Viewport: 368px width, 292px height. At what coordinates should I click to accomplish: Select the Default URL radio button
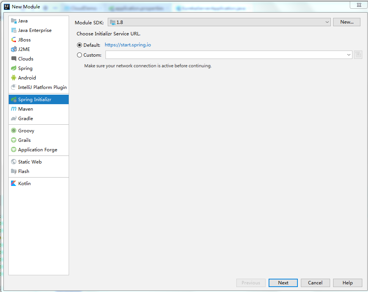(x=80, y=45)
